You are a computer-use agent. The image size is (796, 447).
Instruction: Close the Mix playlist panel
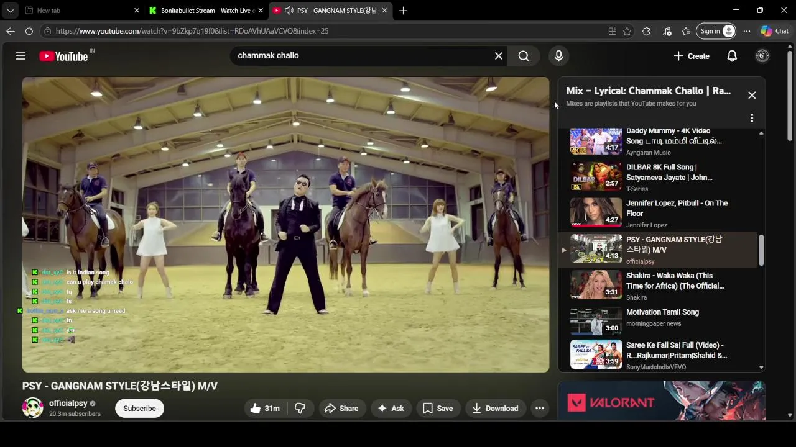pos(752,96)
